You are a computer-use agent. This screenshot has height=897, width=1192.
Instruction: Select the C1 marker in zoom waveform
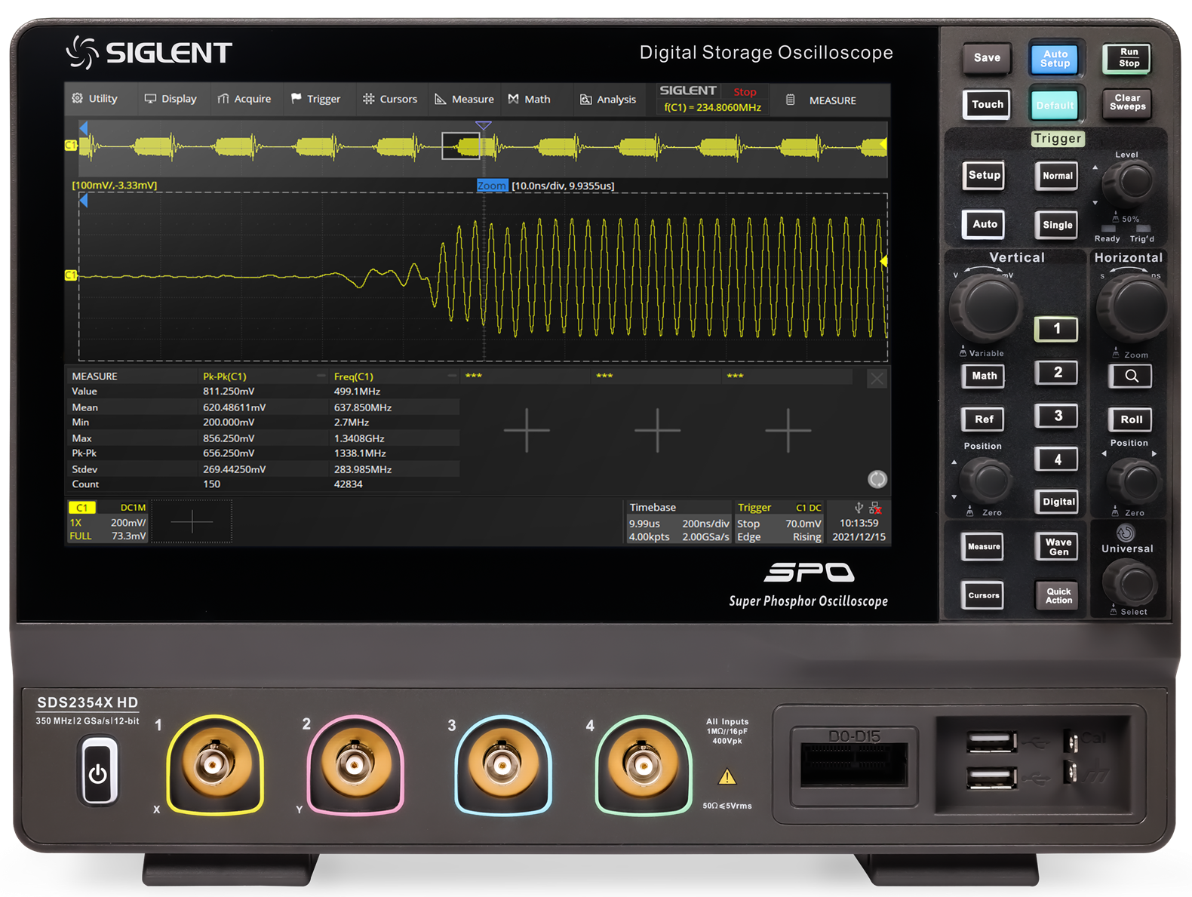(x=71, y=275)
